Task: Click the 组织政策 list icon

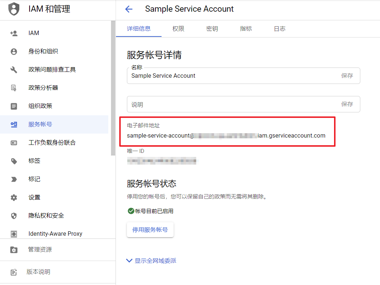Action: tap(14, 106)
